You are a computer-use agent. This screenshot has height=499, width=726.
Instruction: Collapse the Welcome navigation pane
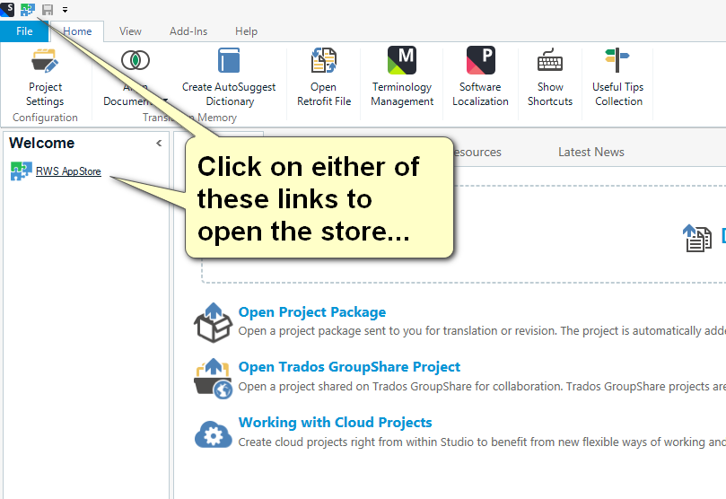pos(159,143)
